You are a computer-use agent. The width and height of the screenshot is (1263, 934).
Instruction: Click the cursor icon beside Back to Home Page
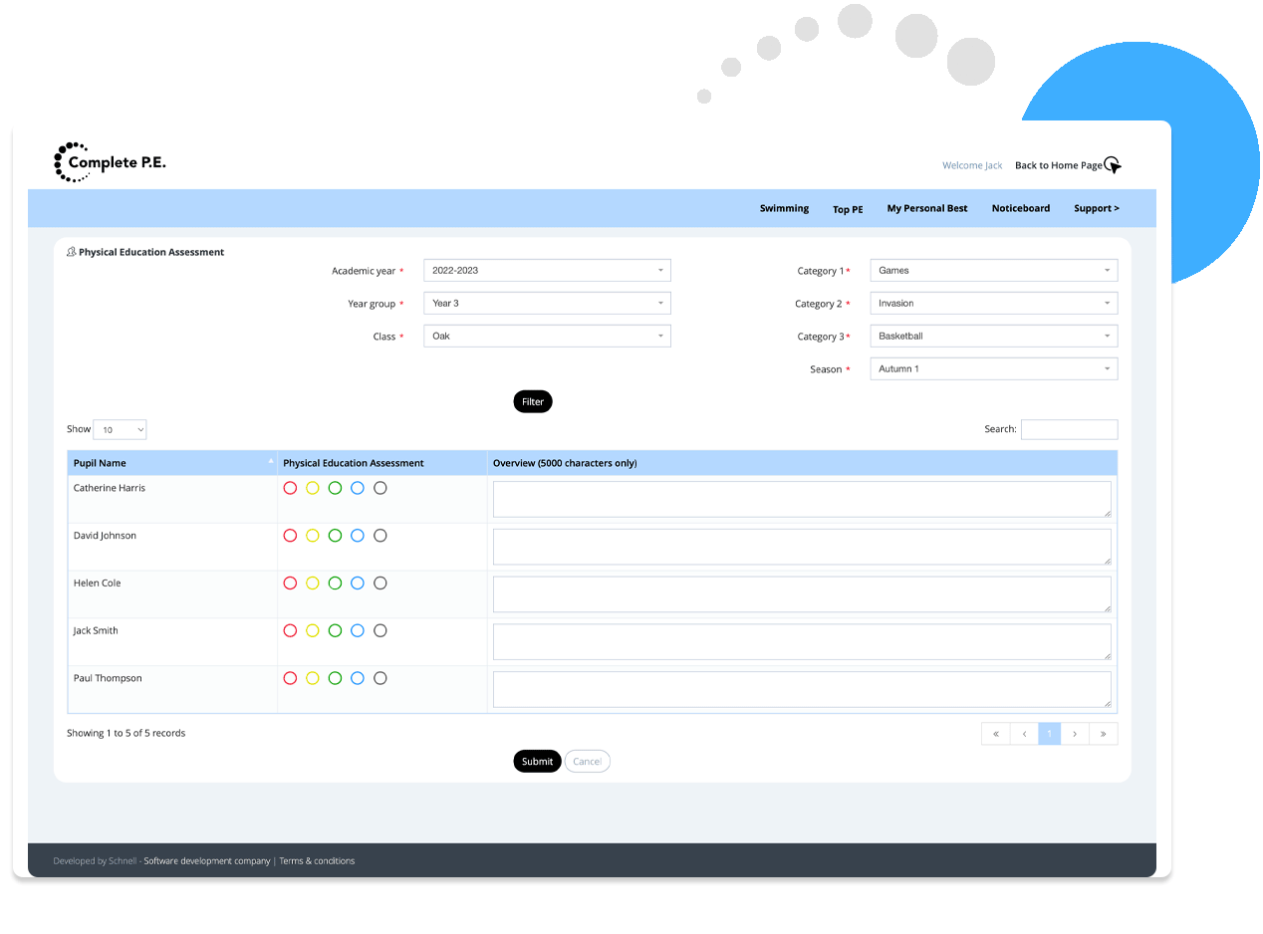1113,165
